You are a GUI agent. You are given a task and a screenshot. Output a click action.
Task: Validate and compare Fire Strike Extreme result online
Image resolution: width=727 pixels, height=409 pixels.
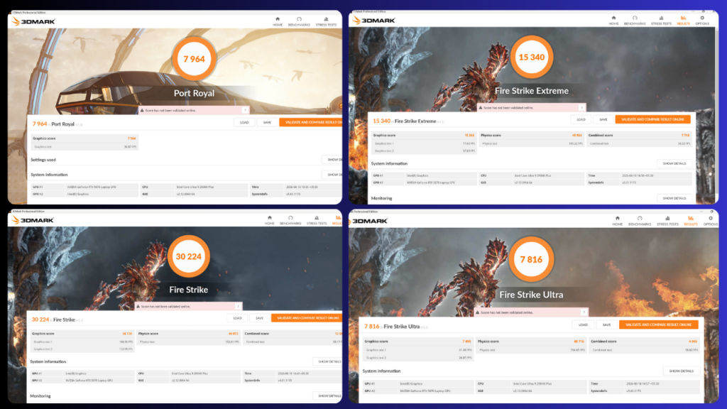[x=653, y=119]
